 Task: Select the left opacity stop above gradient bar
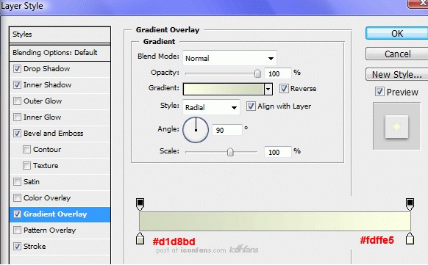coord(140,204)
